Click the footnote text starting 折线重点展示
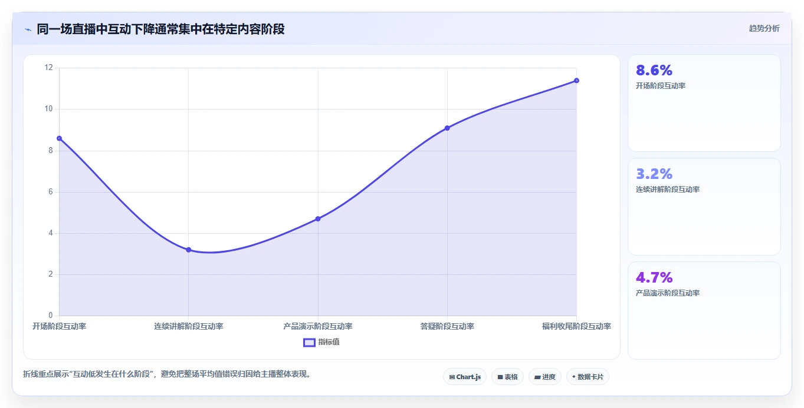This screenshot has width=804, height=408. coord(167,374)
